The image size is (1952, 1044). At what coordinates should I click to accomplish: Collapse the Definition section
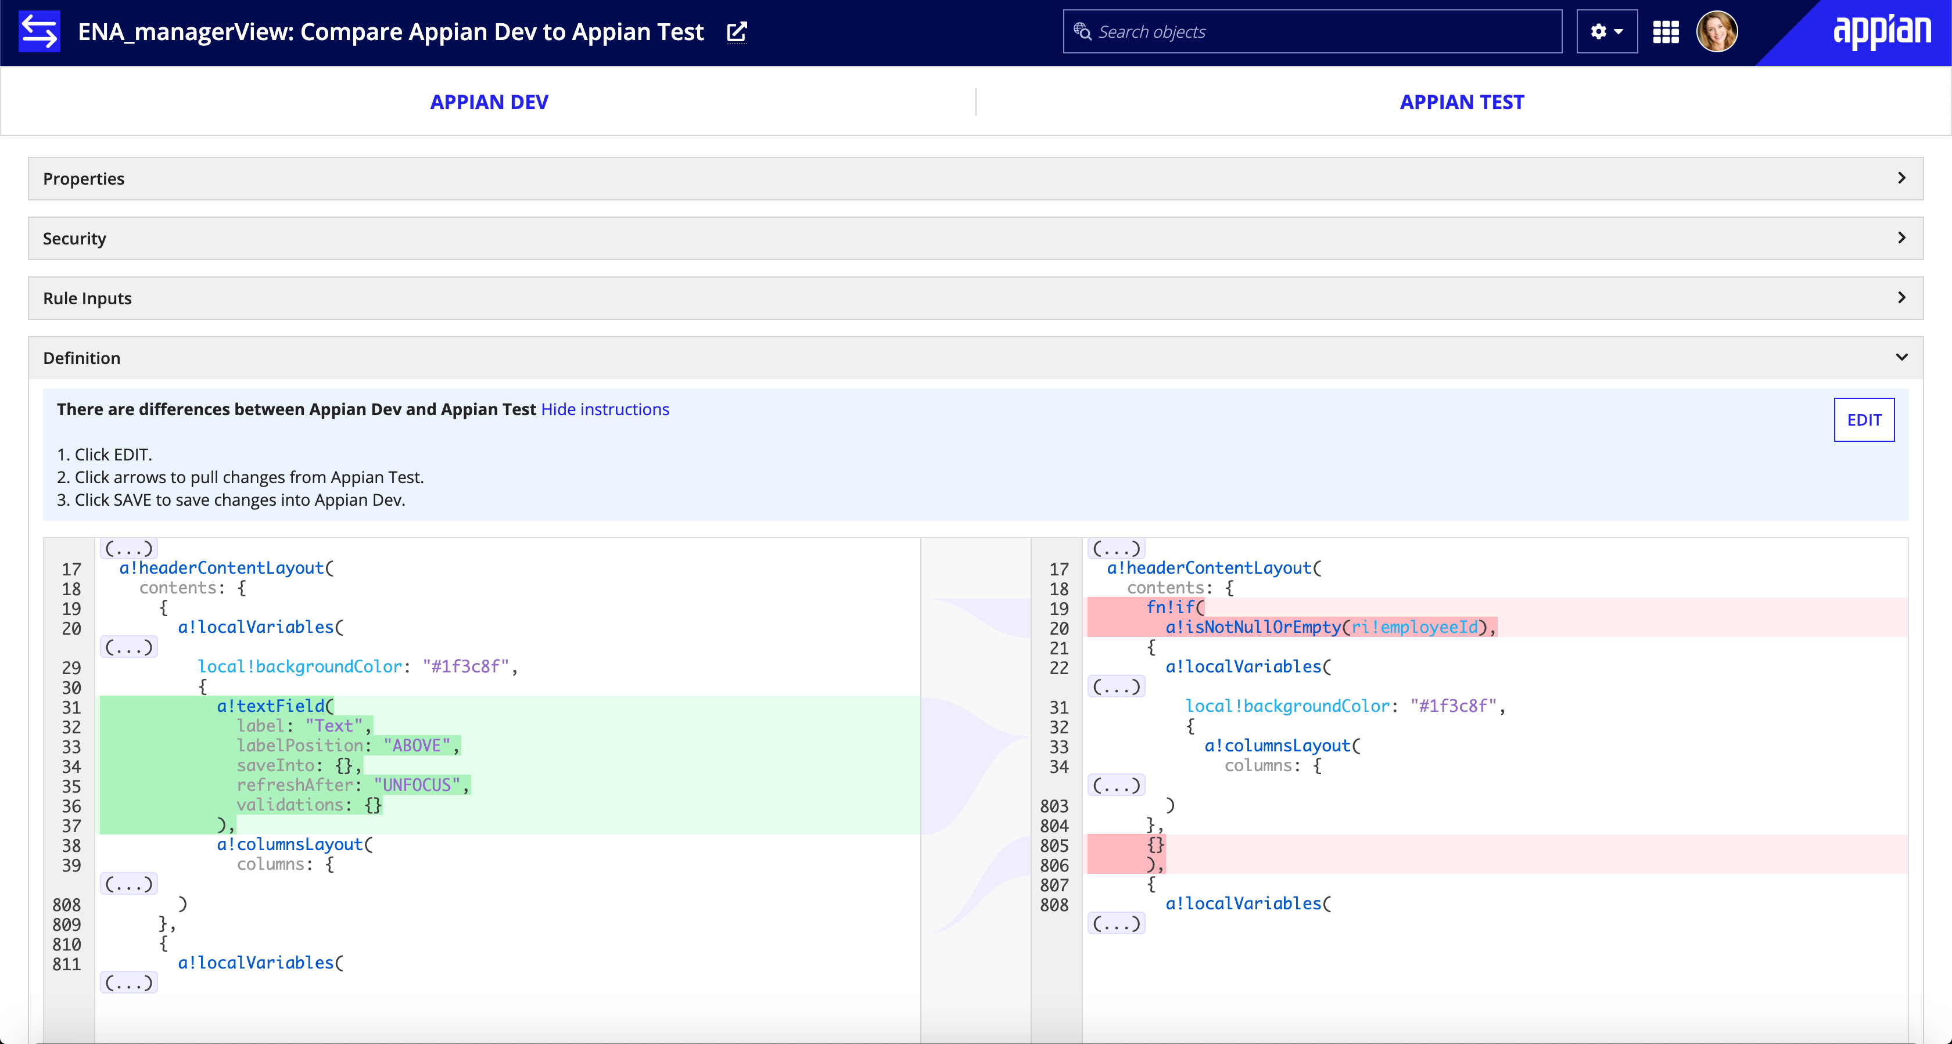pos(975,358)
